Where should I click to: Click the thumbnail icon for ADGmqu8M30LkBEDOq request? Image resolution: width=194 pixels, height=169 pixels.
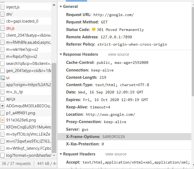2,106
